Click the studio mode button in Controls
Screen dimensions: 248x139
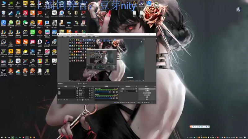coord(147,95)
